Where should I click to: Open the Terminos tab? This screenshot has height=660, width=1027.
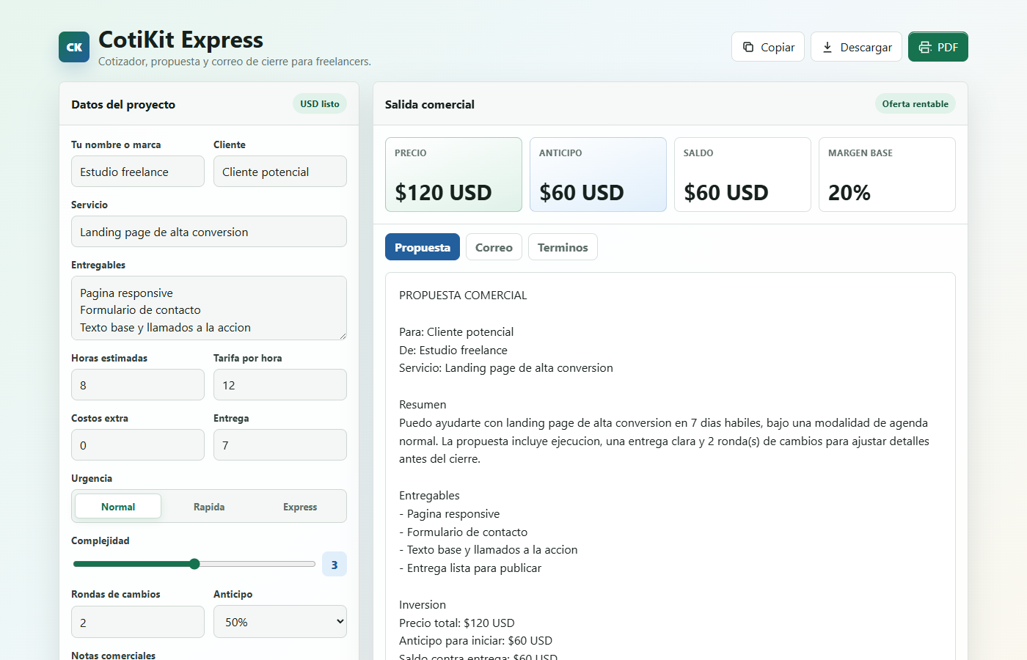click(563, 247)
